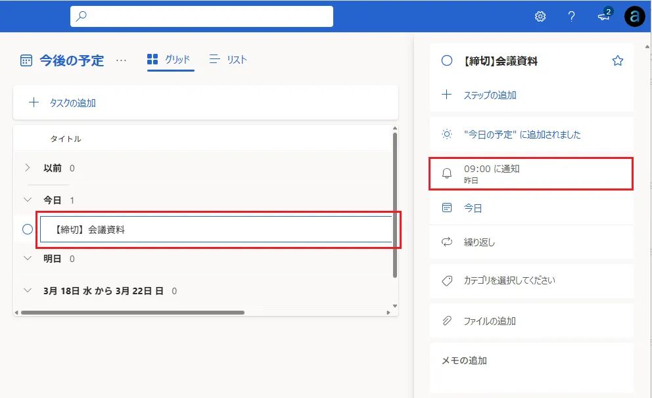Open the help question mark icon
The image size is (652, 398).
[x=572, y=16]
